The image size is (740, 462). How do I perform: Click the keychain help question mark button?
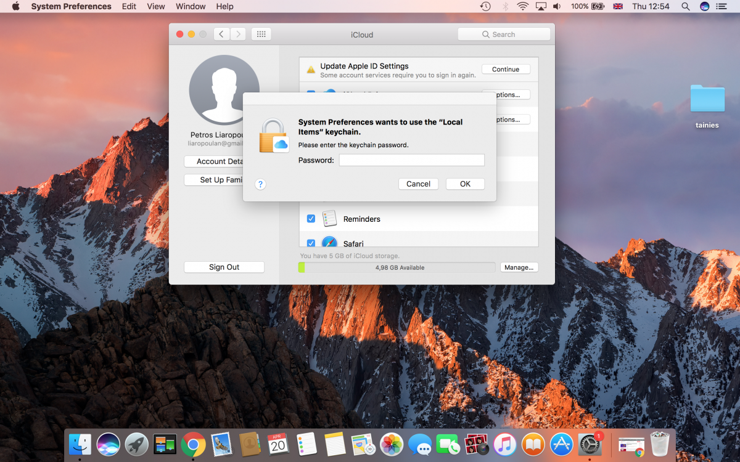pyautogui.click(x=260, y=184)
